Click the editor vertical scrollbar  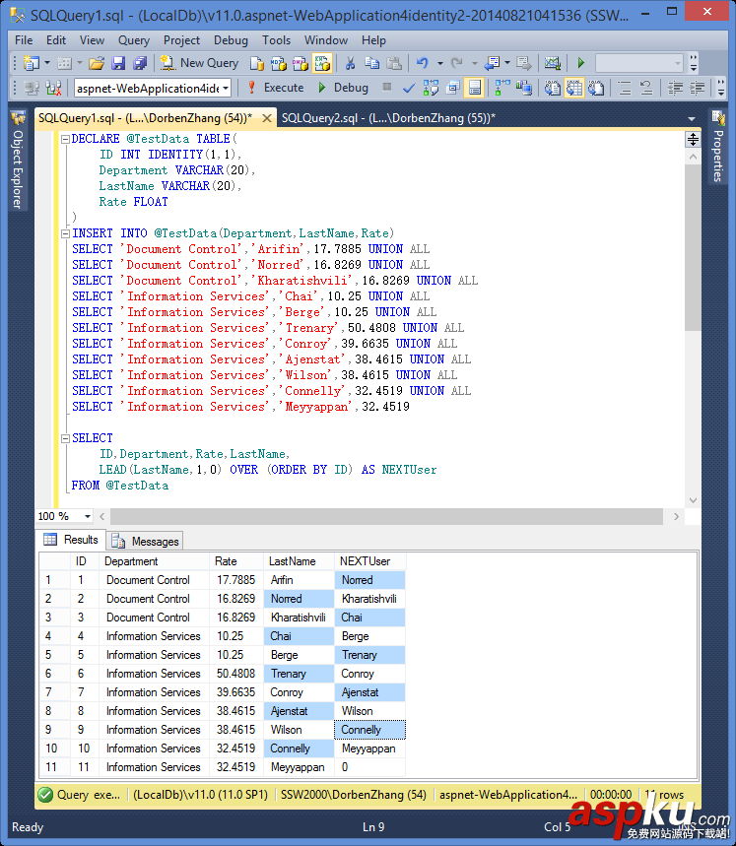(x=693, y=246)
